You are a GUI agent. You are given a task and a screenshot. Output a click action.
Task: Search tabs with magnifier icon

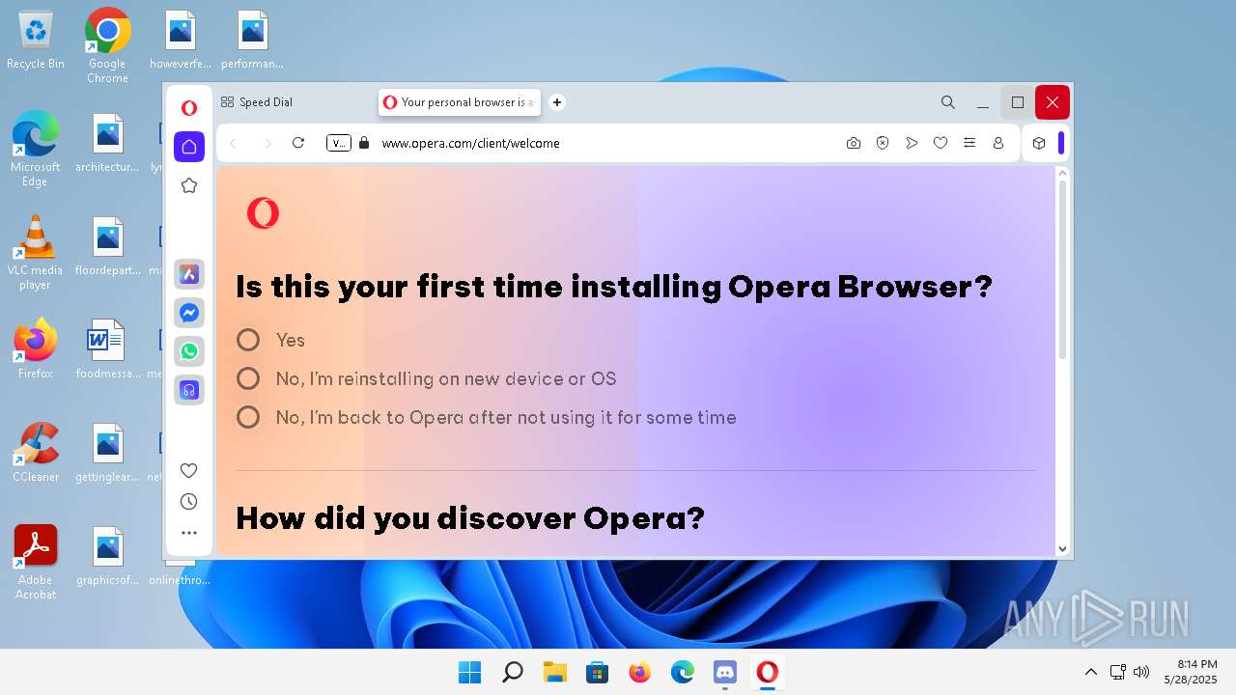point(948,102)
